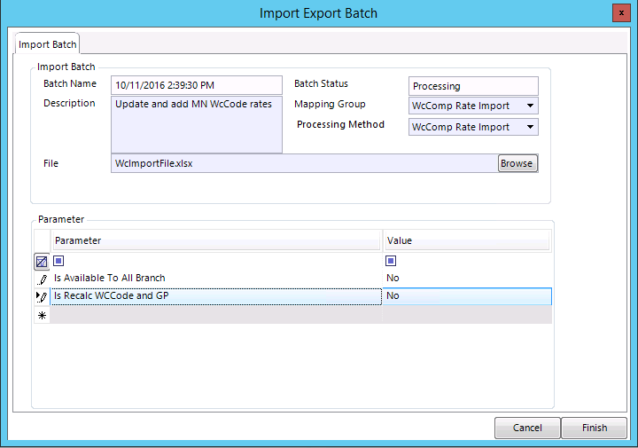This screenshot has width=638, height=448.
Task: Click the Value column filter square icon
Action: pos(391,261)
